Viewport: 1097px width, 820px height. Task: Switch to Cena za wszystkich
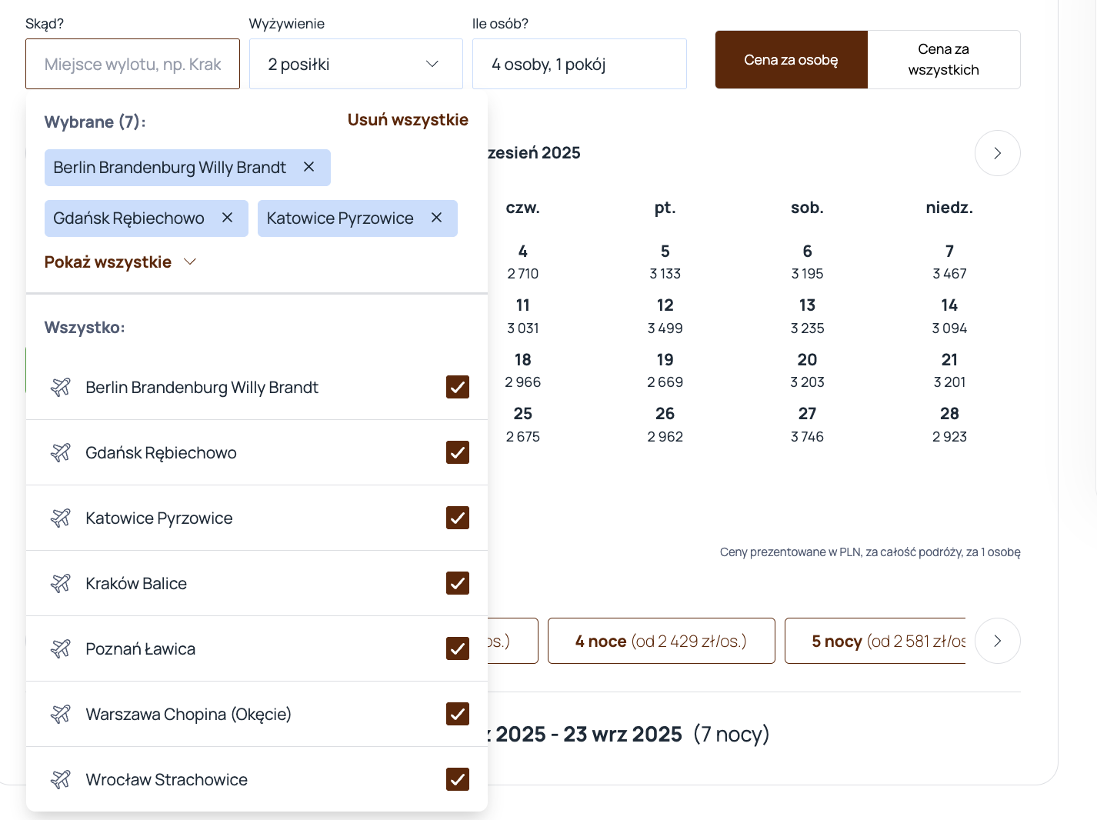click(x=943, y=59)
